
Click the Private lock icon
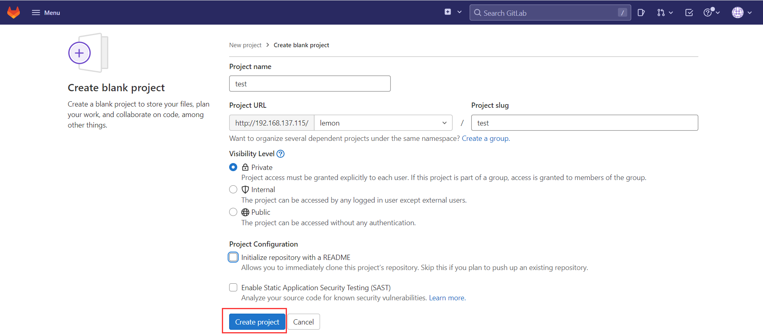245,167
